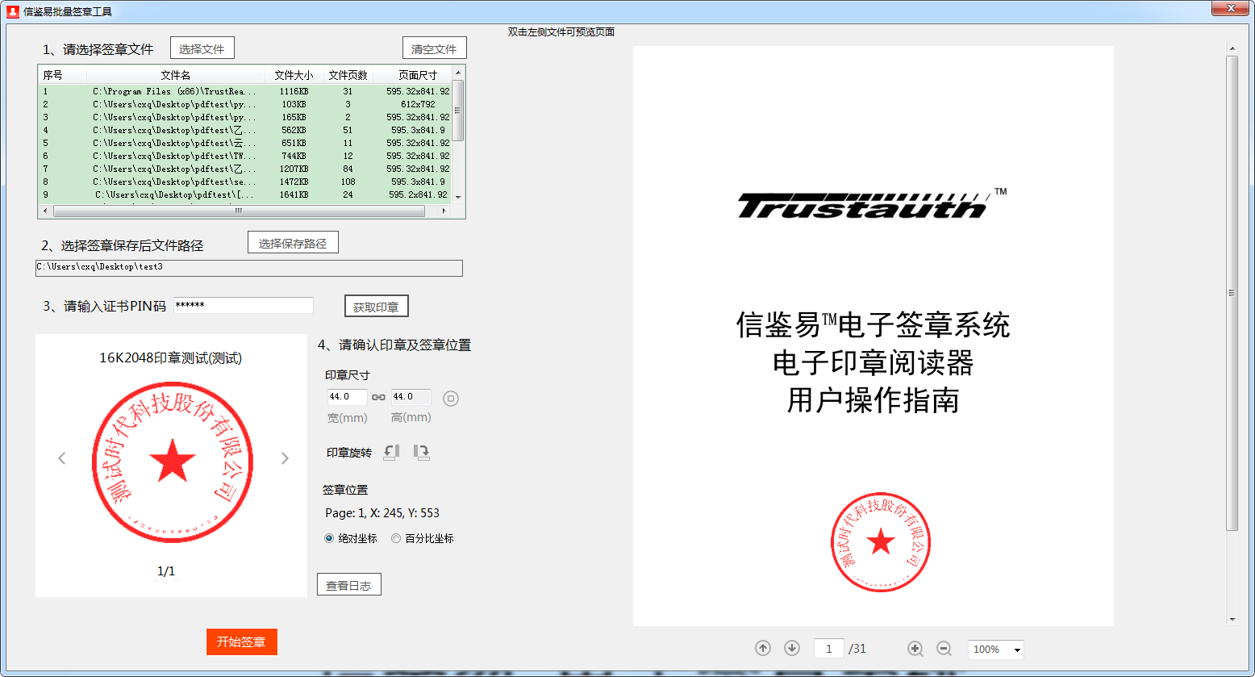This screenshot has width=1255, height=677.
Task: Click the preview pane vertical scrollbar
Action: [x=1232, y=293]
